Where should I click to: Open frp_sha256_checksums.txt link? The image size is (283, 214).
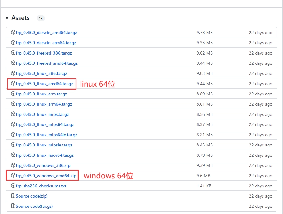click(x=41, y=186)
